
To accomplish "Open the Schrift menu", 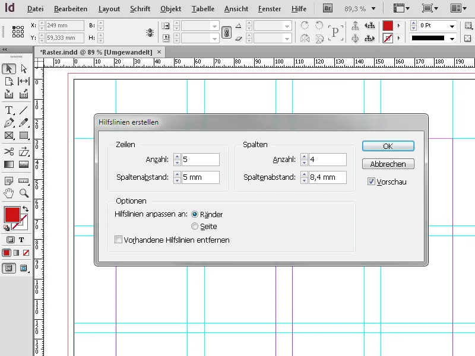I will [140, 9].
